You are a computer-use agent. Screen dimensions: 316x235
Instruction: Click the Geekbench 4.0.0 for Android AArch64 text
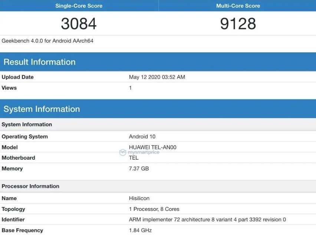pyautogui.click(x=47, y=41)
